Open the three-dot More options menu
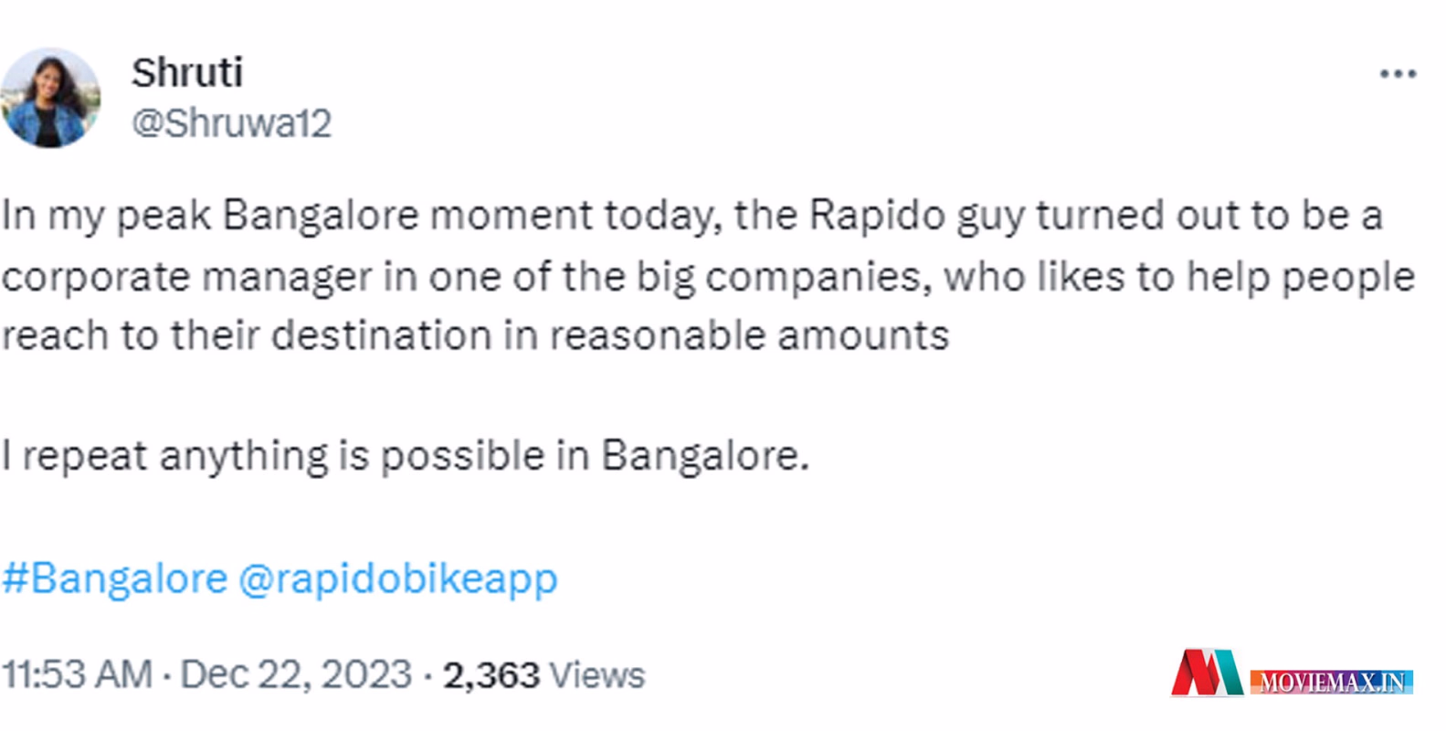This screenshot has width=1446, height=731. coord(1397,74)
